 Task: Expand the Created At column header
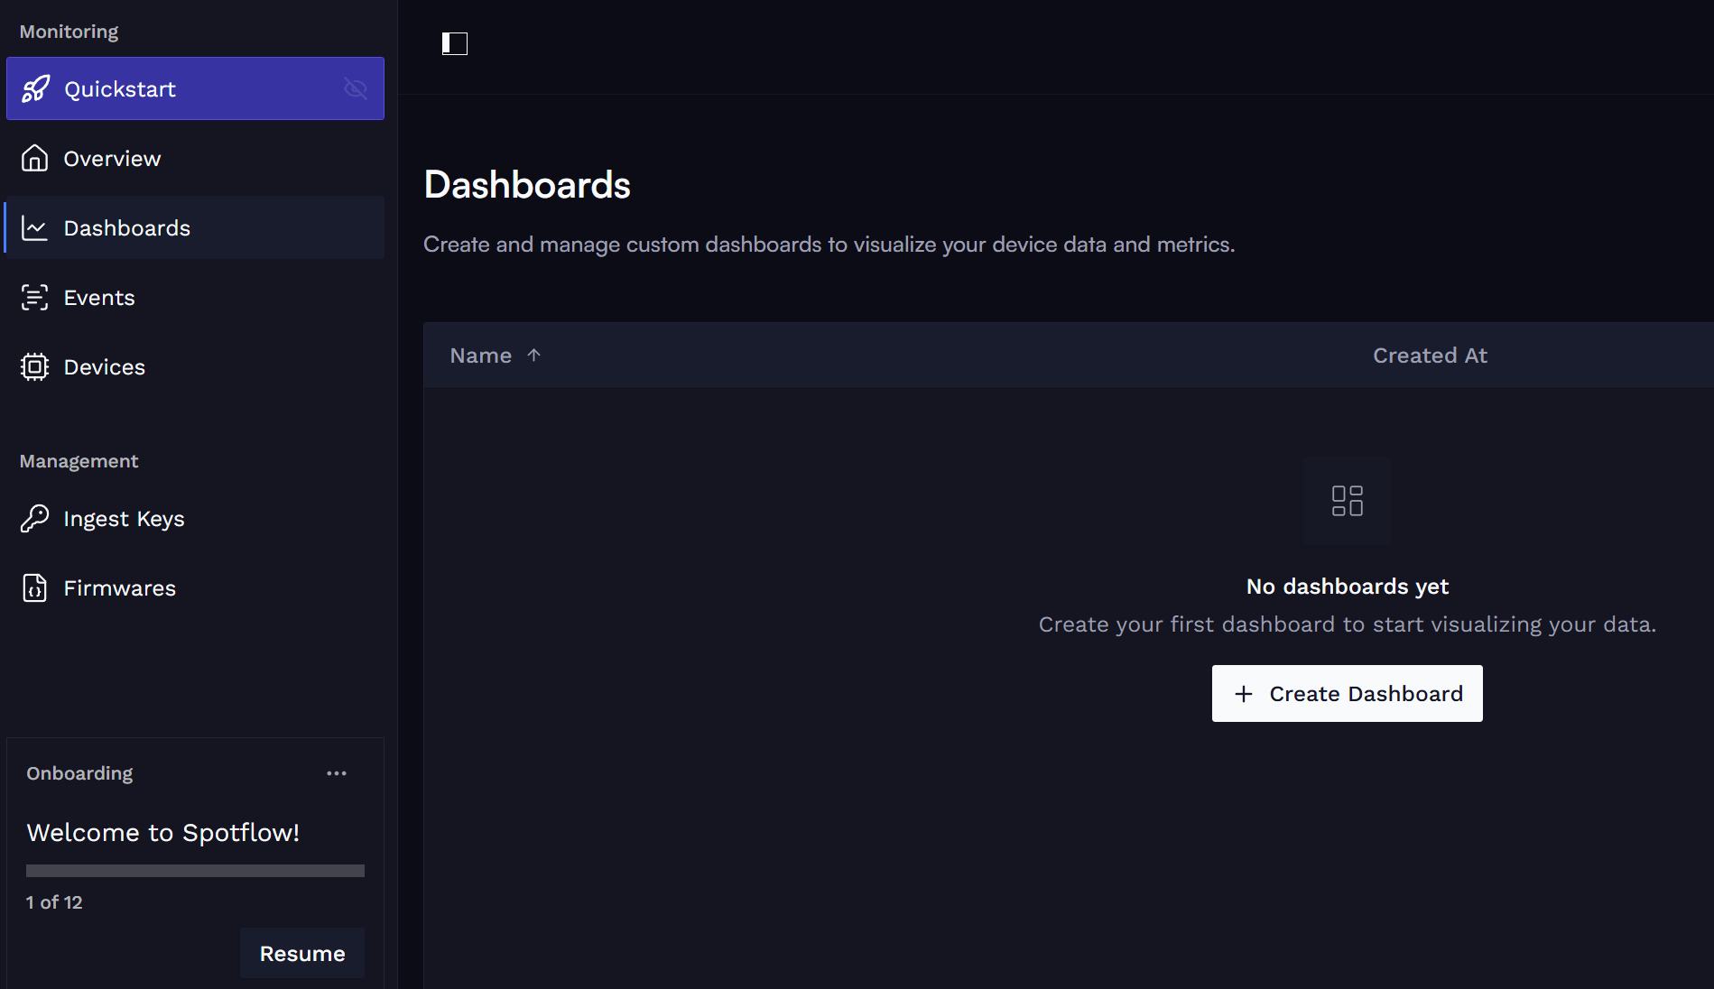click(x=1429, y=355)
